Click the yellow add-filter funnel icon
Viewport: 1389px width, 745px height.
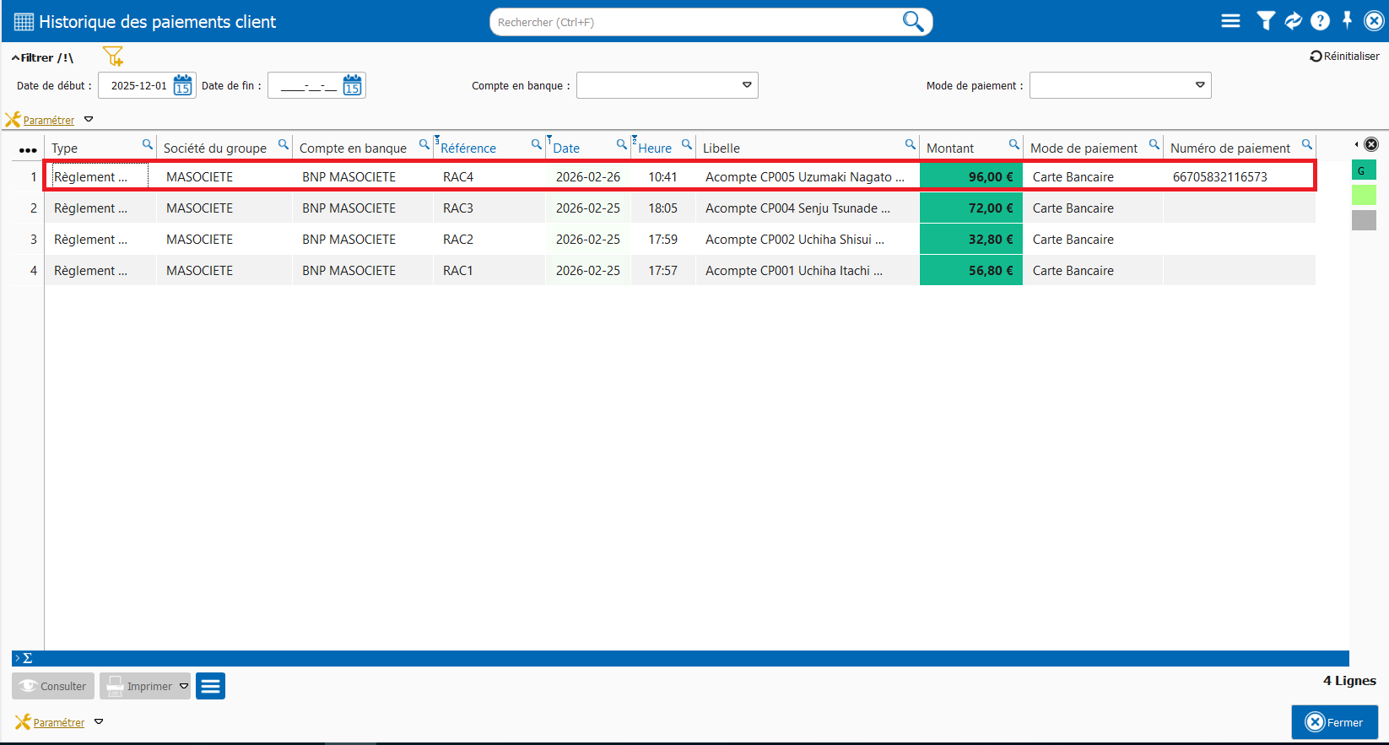point(112,57)
